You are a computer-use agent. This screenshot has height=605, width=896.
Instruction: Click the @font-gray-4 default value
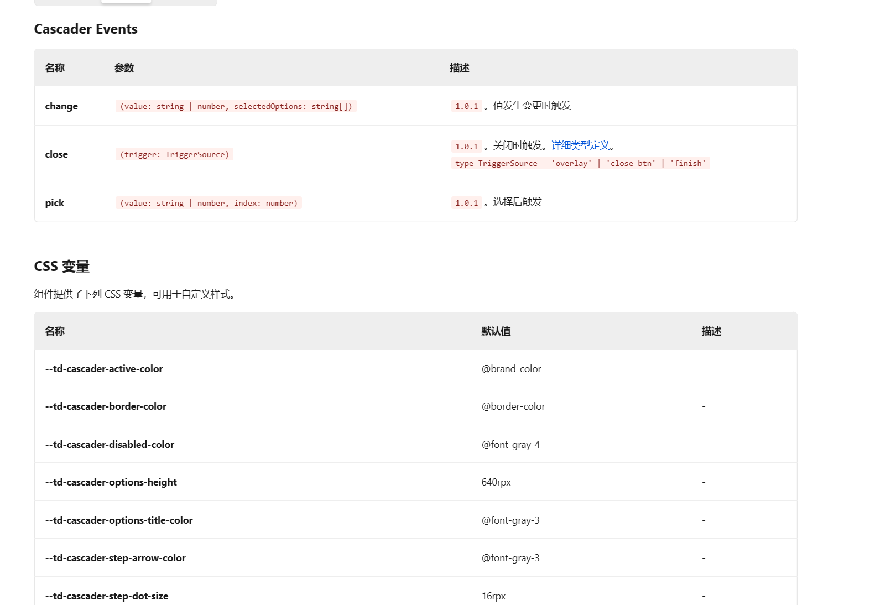pyautogui.click(x=510, y=445)
